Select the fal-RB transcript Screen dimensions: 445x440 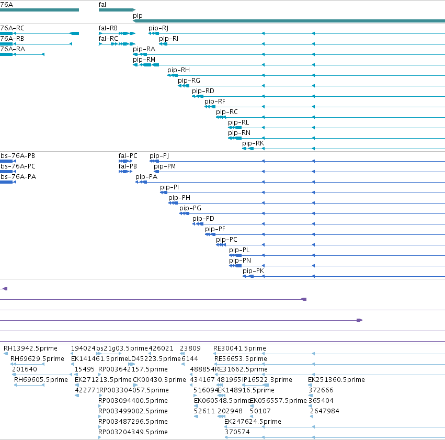point(108,28)
